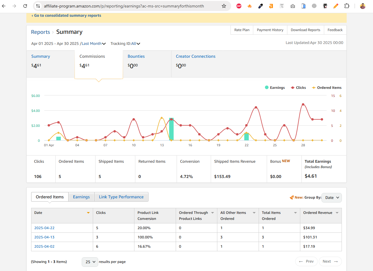Screen dimensions: 373x271
Task: Switch to the Ordered Items tab
Action: [x=50, y=197]
